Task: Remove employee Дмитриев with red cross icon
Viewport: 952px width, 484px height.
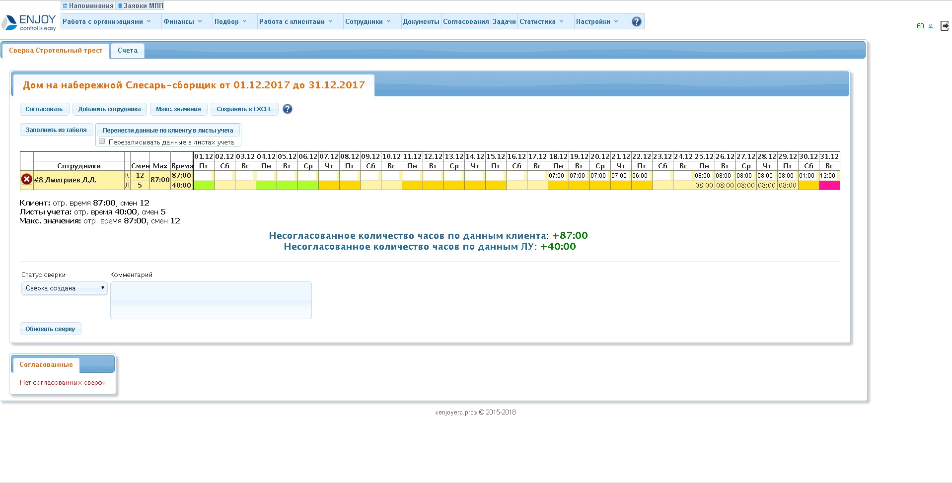Action: (x=27, y=180)
